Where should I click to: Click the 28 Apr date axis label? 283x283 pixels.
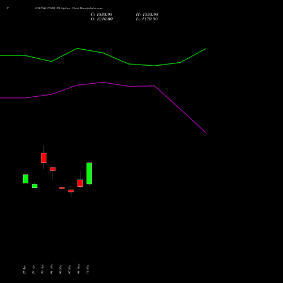pos(33,269)
